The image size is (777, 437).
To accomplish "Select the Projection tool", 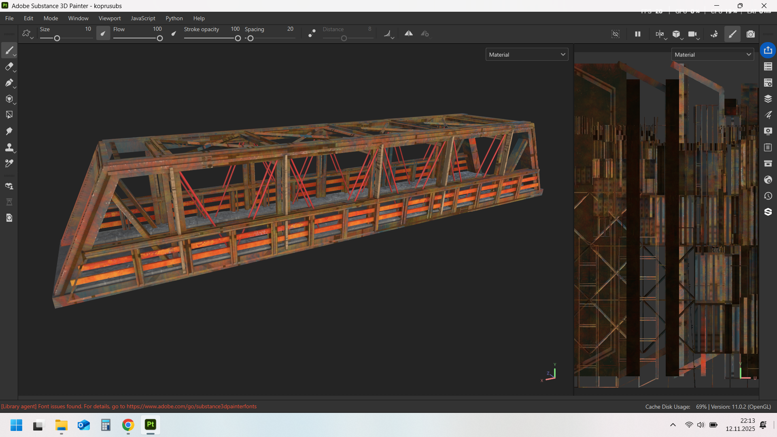I will (x=9, y=83).
